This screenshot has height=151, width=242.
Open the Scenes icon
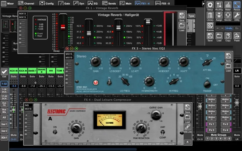coord(210,26)
